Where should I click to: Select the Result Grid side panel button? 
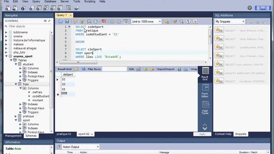205,74
